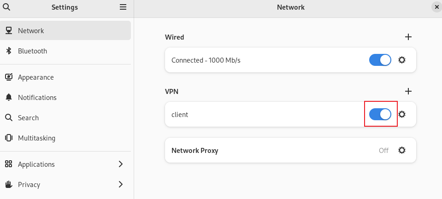The height and width of the screenshot is (199, 442).
Task: Click the client VPN row label
Action: pyautogui.click(x=180, y=115)
